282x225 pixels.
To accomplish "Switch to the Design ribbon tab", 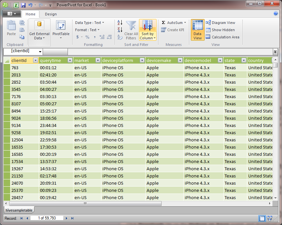I will (50, 14).
